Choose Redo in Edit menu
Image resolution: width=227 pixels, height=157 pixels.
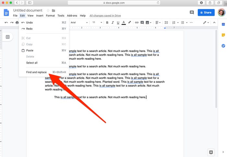pyautogui.click(x=44, y=29)
